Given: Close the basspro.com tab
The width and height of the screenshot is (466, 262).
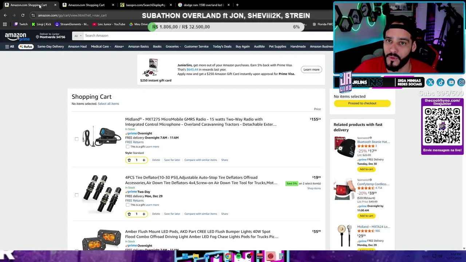Looking at the screenshot, I should 171,5.
